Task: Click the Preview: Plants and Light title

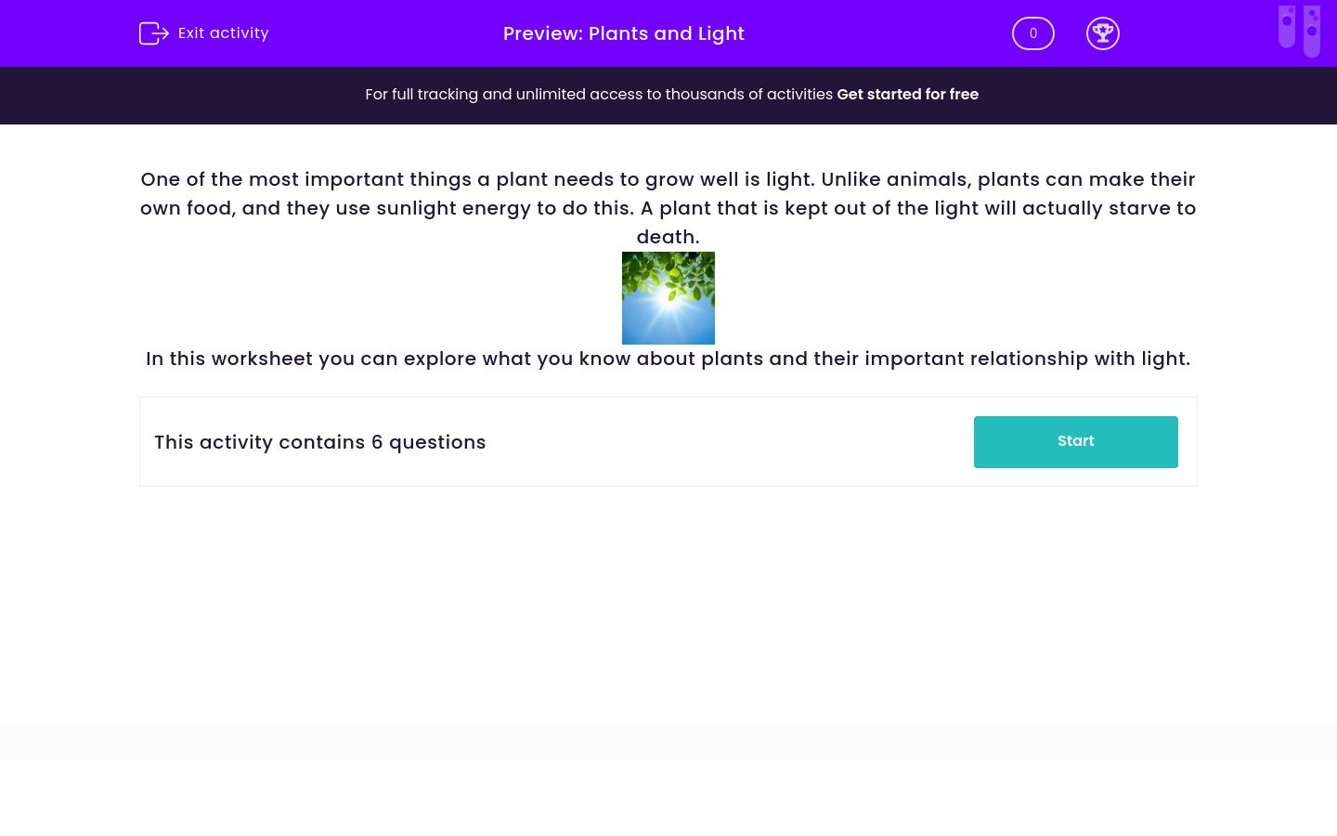Action: click(x=624, y=33)
